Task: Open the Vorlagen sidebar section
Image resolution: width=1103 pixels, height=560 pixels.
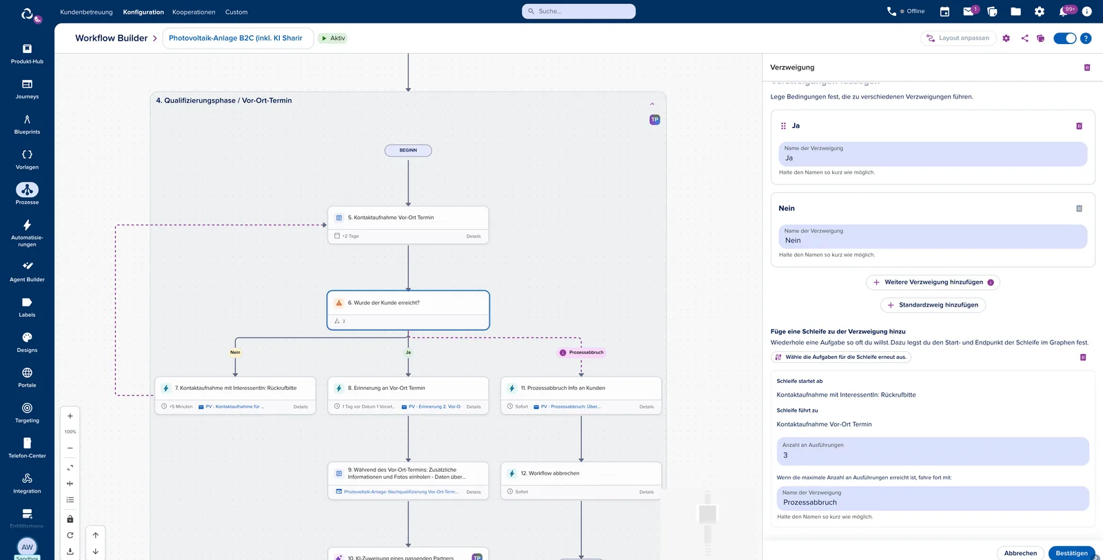Action: [27, 159]
